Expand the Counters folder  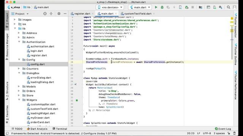(19, 69)
